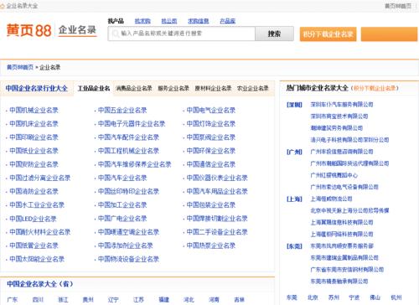
Task: Open the 中国机械企业名录 link
Action: (x=34, y=110)
